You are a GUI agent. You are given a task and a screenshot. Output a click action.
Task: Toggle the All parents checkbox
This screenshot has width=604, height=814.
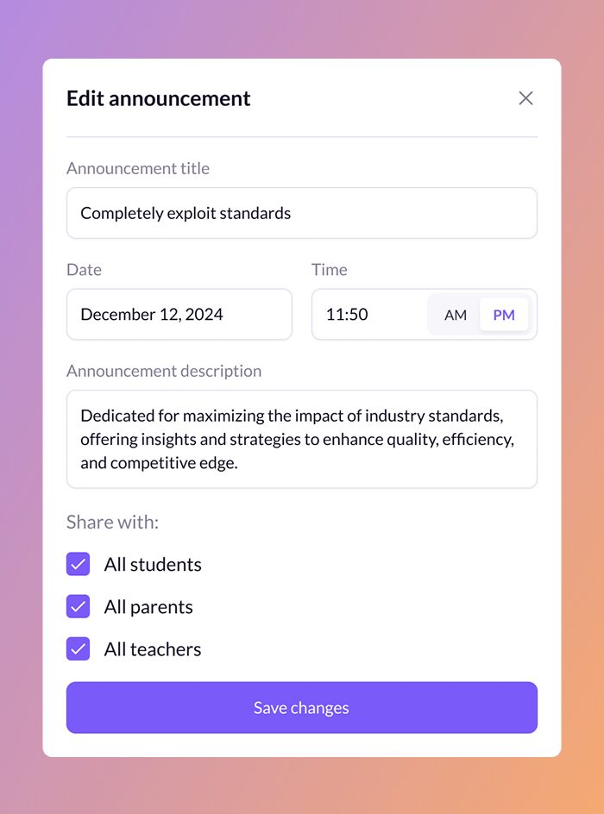point(79,607)
